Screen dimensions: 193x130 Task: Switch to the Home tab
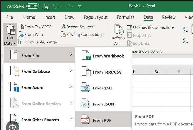coord(29,17)
